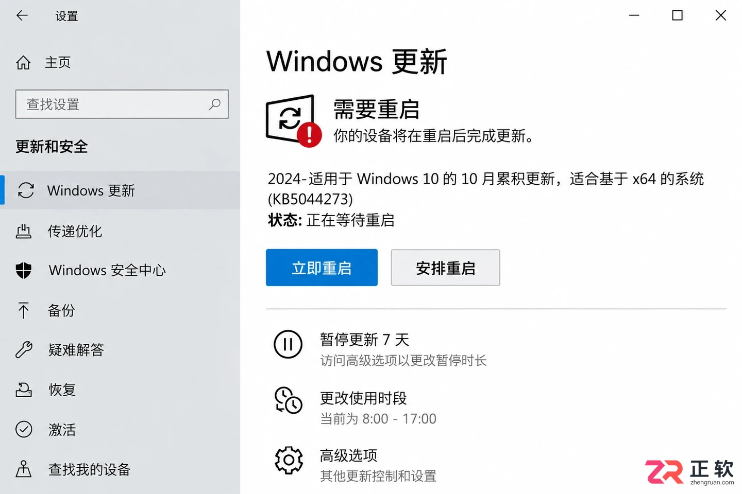Image resolution: width=742 pixels, height=494 pixels.
Task: Click the 更新和安全 section heading
Action: 52,147
